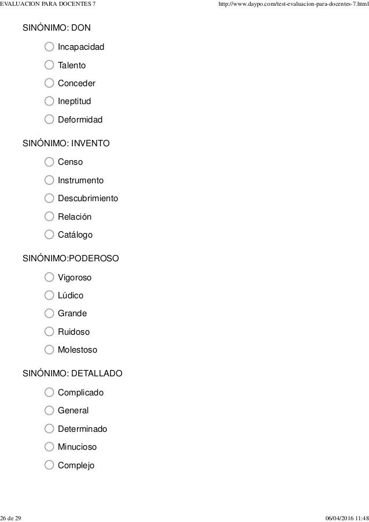Image resolution: width=369 pixels, height=522 pixels.
Task: Choose the Molestoso radio button
Action: [x=49, y=350]
